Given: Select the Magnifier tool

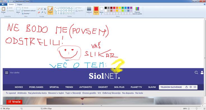Looking at the screenshot, I should (45, 13).
